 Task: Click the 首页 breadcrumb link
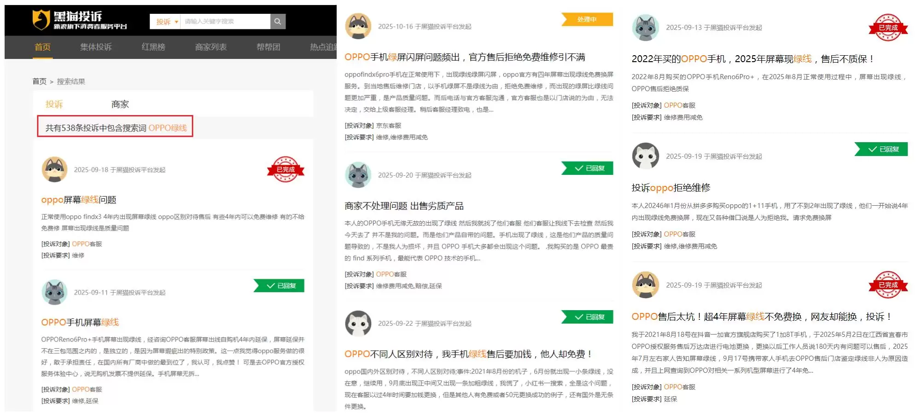pyautogui.click(x=39, y=81)
